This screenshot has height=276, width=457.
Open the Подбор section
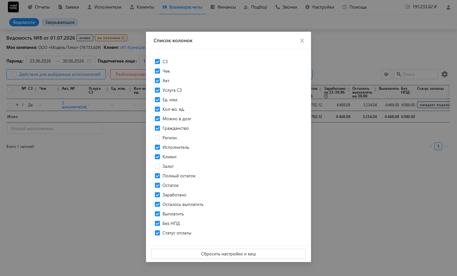point(255,7)
